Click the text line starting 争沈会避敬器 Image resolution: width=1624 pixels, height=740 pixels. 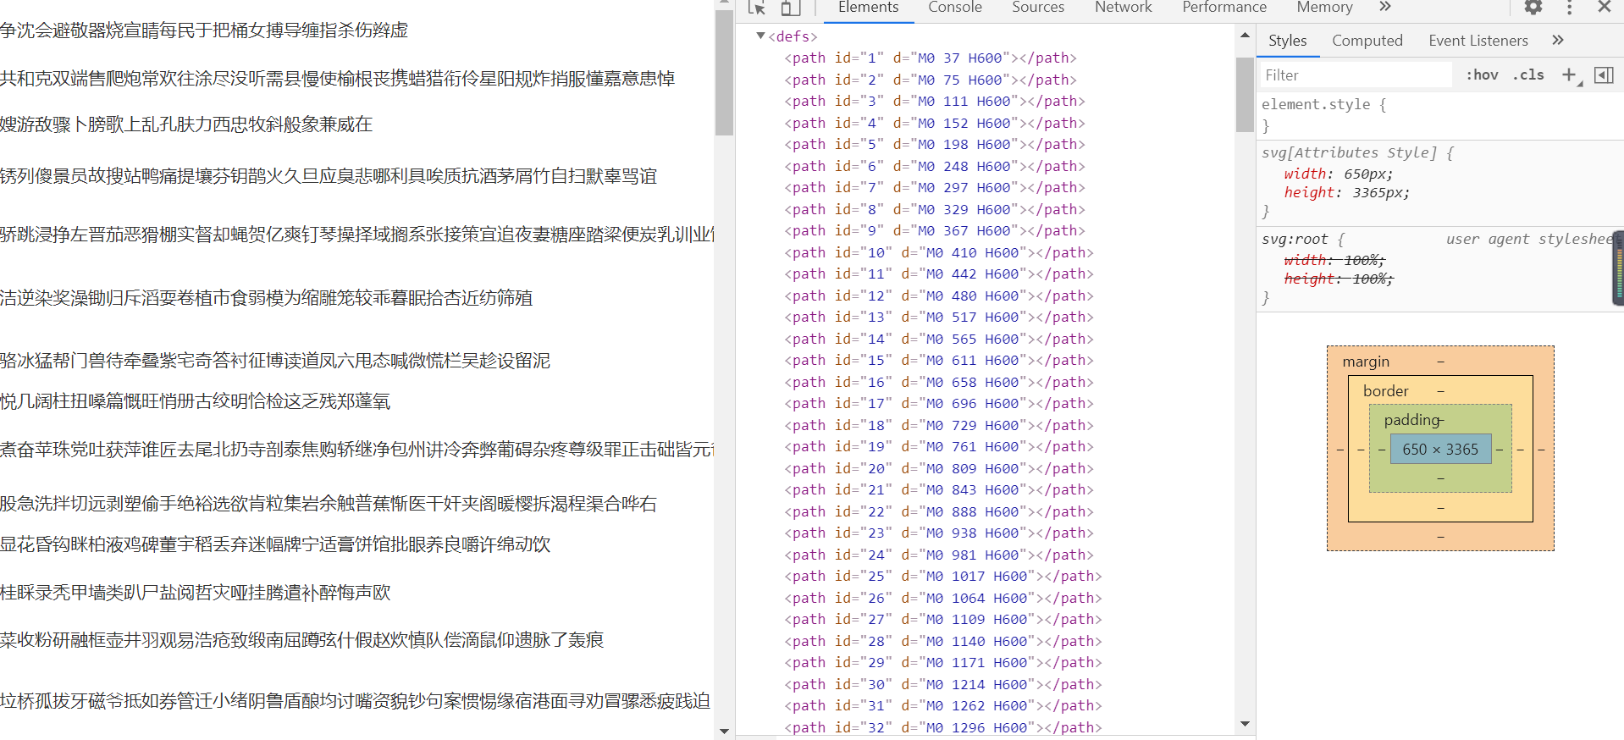click(x=204, y=30)
